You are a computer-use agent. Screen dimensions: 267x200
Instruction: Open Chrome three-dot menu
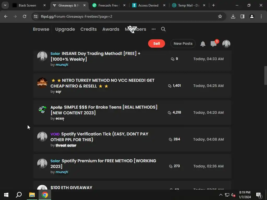click(x=261, y=16)
